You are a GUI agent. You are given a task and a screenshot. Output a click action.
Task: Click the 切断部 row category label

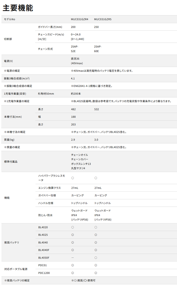click(x=8, y=39)
